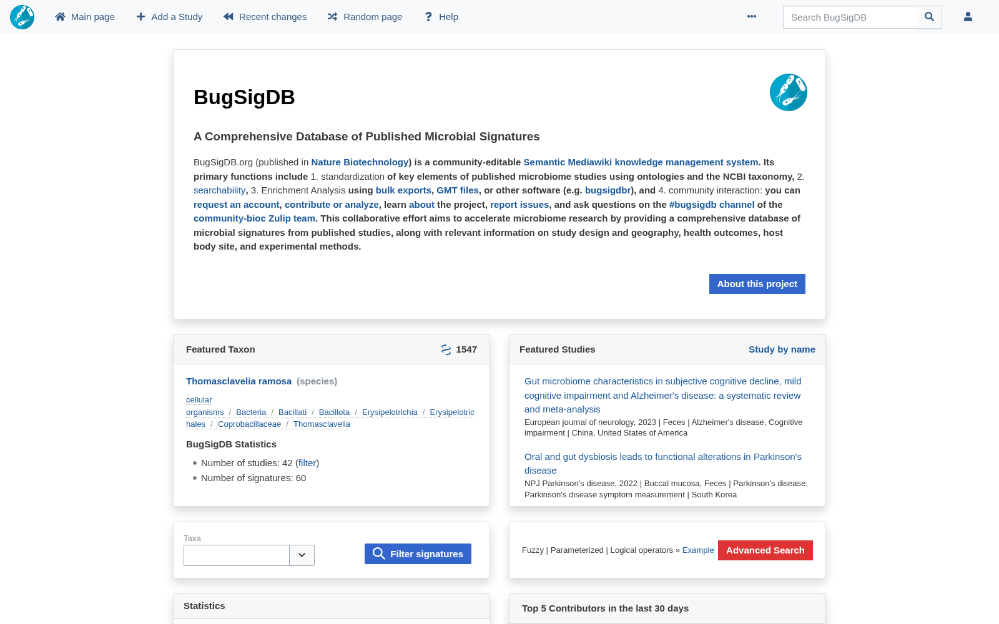Click Top 5 Contributors panel heading
Viewport: 999px width, 624px height.
pos(605,608)
